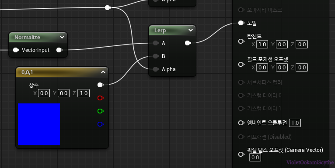Click the disabled 커스텀 데이터 0 pin
The height and width of the screenshot is (168, 335).
(241, 95)
